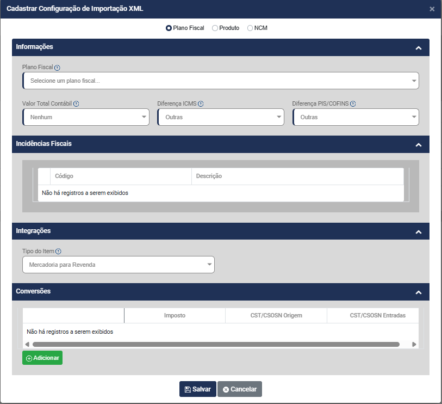Collapse the Informações section
442x404 pixels.
pyautogui.click(x=418, y=48)
